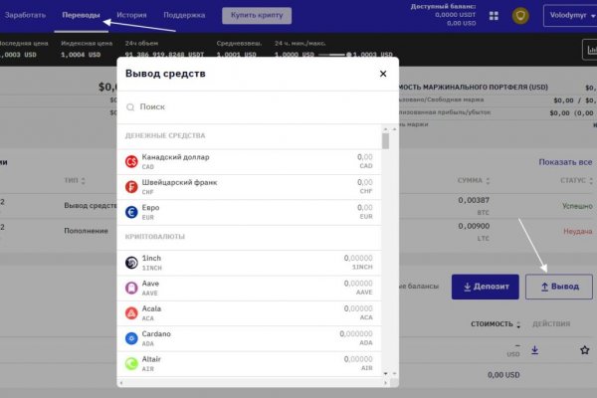Select Canadian dollar (CAD) currency icon
This screenshot has height=398, width=597.
click(x=131, y=161)
